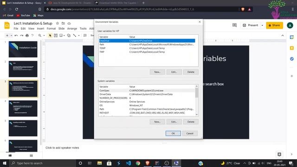
Task: Insert a text box
Action: (56, 35)
